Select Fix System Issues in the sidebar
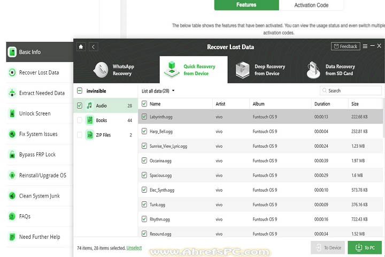The image size is (385, 257). [39, 134]
